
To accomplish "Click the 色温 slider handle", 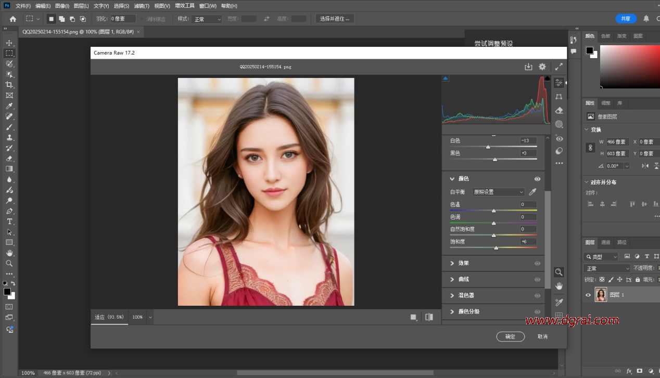I will 493,211.
